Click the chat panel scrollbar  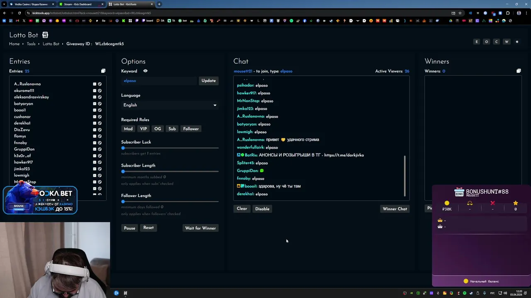[x=404, y=176]
